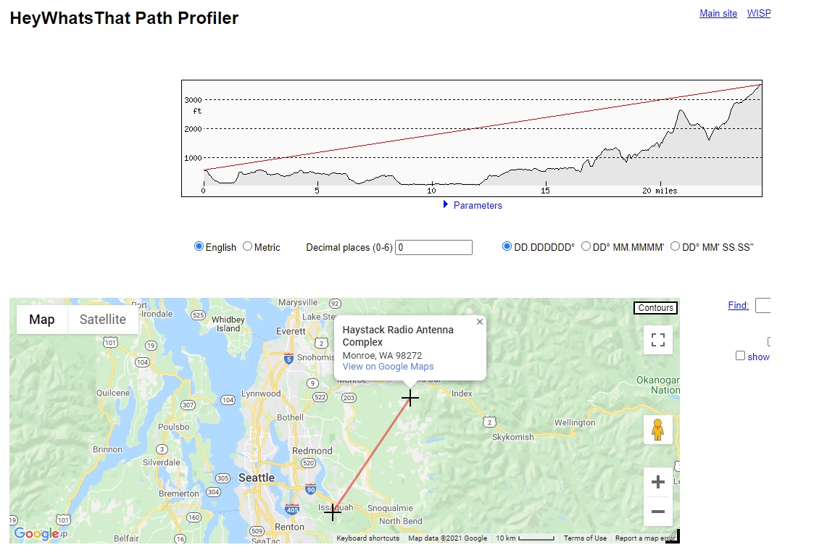Expand the Parameters disclosure triangle

446,205
